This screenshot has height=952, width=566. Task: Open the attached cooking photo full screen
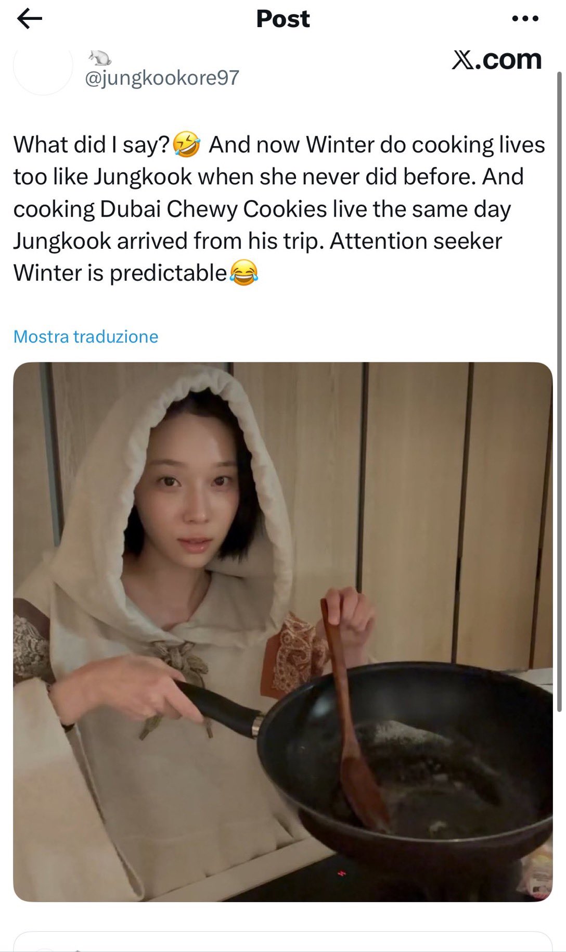pos(282,632)
